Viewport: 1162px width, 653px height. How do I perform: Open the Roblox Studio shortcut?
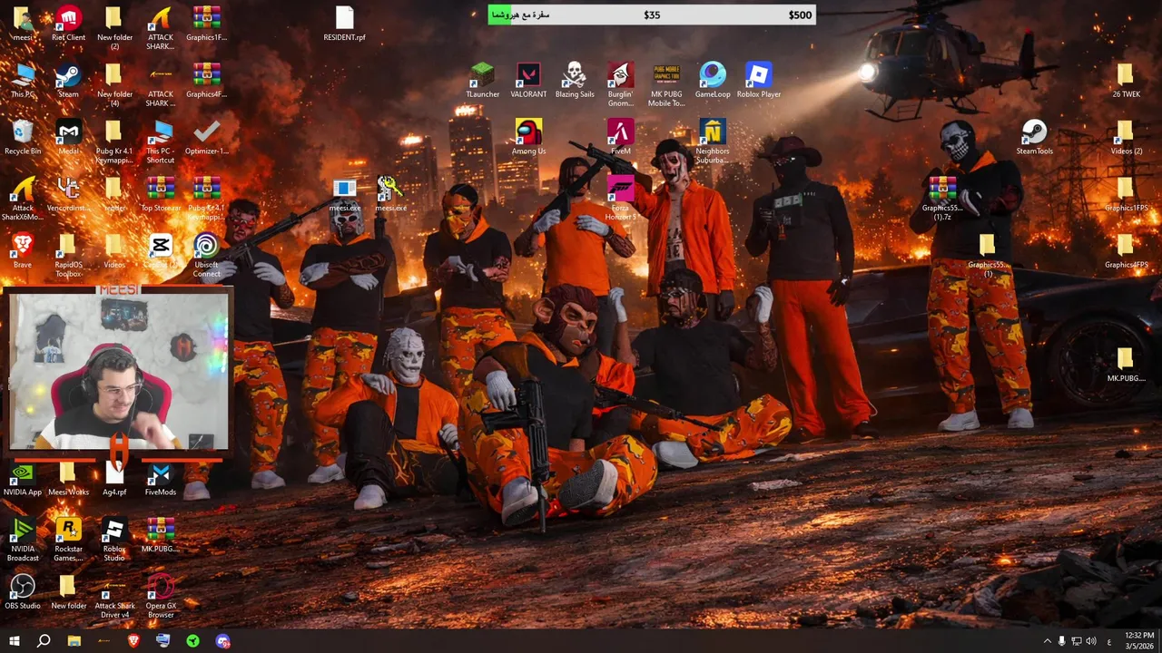[114, 540]
